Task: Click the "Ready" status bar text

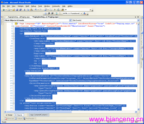Action: [x=4, y=122]
